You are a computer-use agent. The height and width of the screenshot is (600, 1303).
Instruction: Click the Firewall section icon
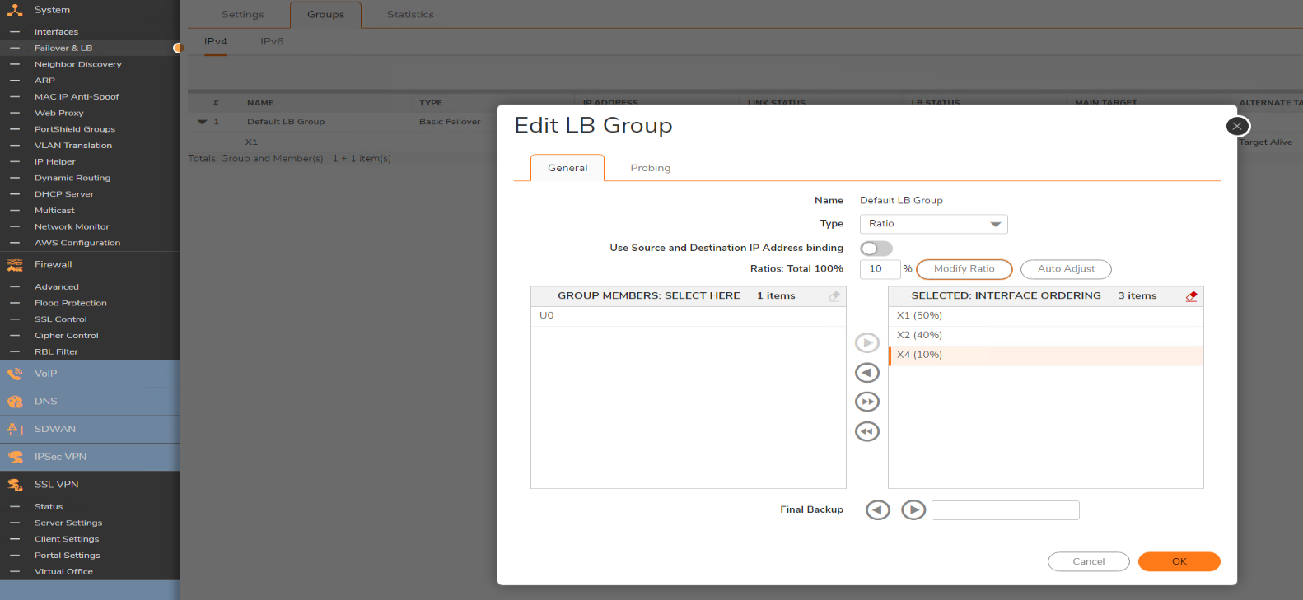click(x=15, y=265)
